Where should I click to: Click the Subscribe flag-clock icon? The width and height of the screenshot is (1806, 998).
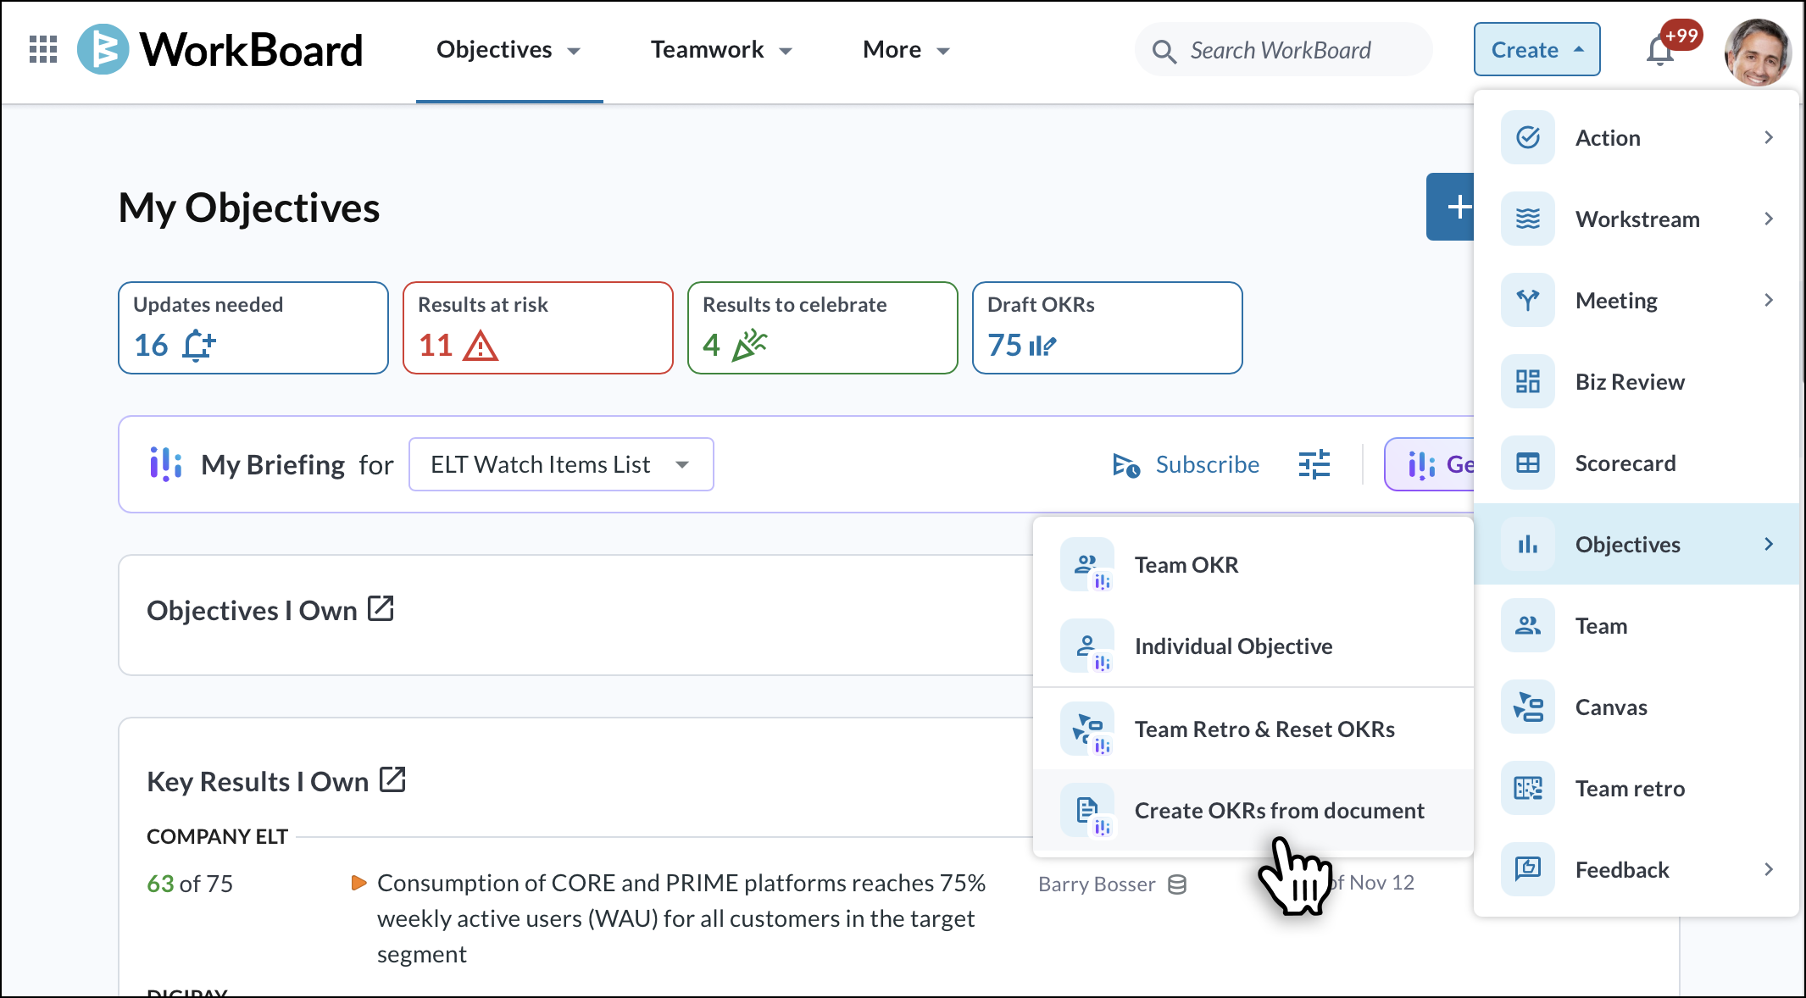(1126, 465)
